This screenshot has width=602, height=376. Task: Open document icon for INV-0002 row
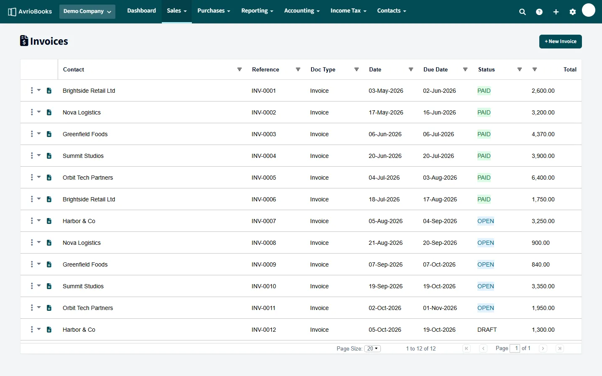tap(49, 112)
